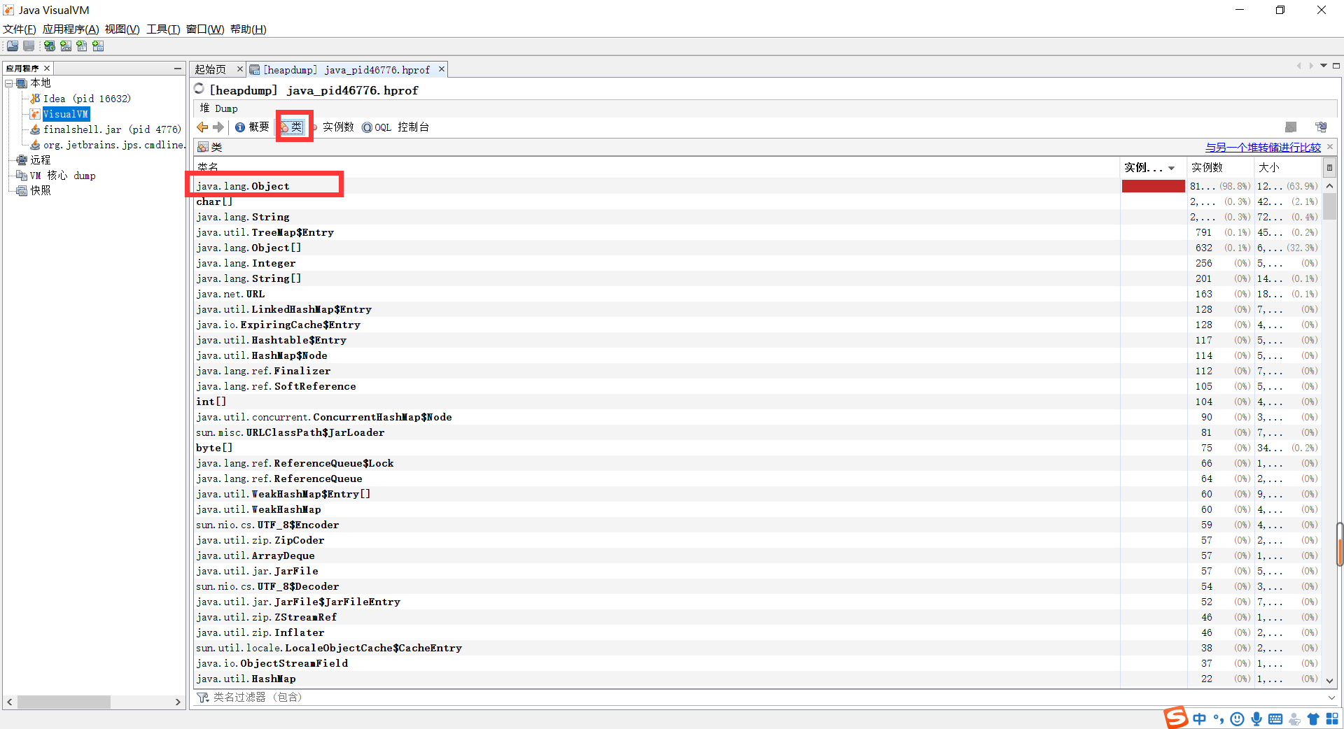Switch to the 类 classes view
This screenshot has width=1344, height=729.
point(292,127)
